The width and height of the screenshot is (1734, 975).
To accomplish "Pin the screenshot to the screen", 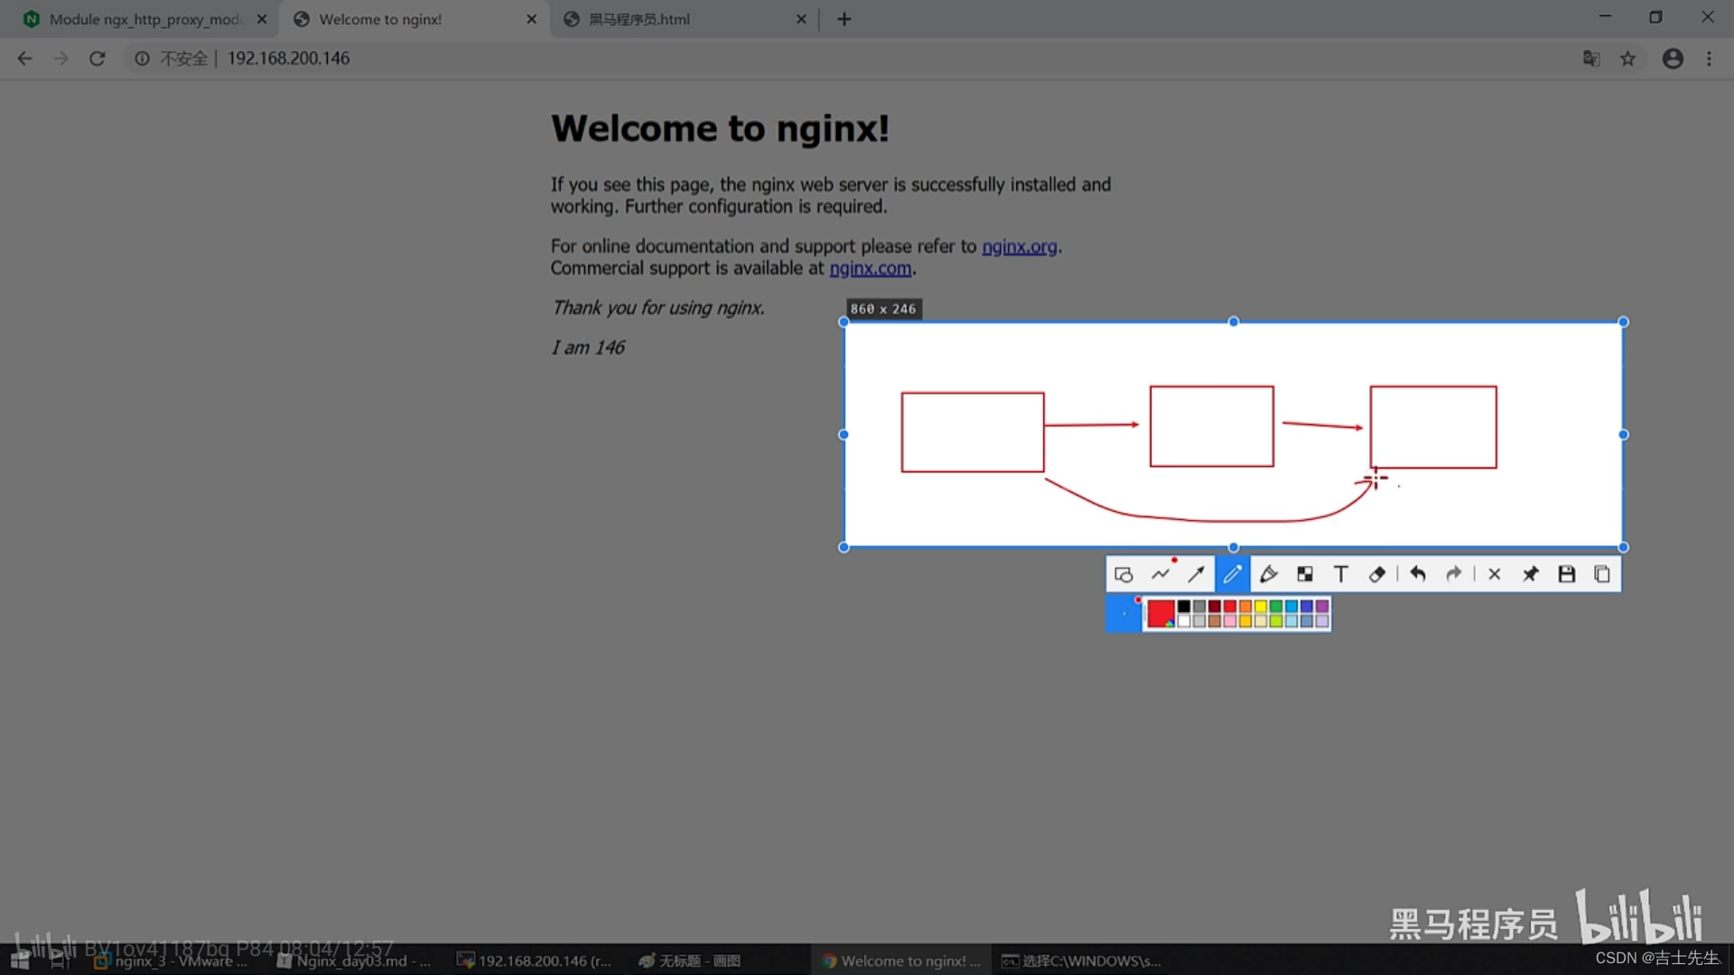I will (x=1530, y=574).
